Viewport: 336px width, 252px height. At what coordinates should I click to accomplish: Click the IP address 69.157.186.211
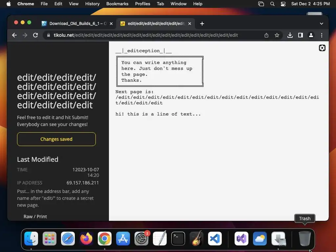point(82,183)
